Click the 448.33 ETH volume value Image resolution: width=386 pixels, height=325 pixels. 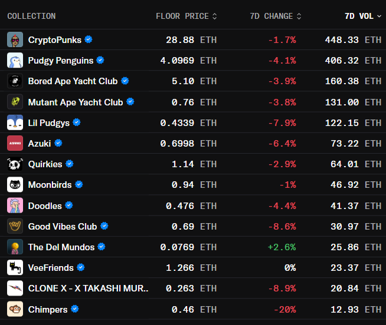(x=354, y=40)
